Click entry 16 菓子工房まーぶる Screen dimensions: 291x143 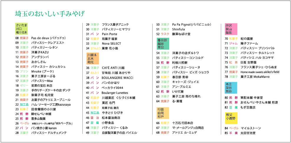(x=35, y=76)
